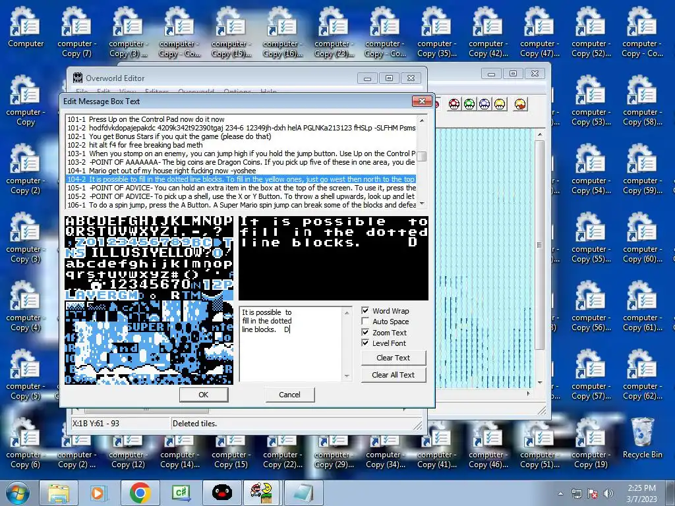Uncheck the Level Font checkbox
The image size is (675, 506).
click(365, 343)
